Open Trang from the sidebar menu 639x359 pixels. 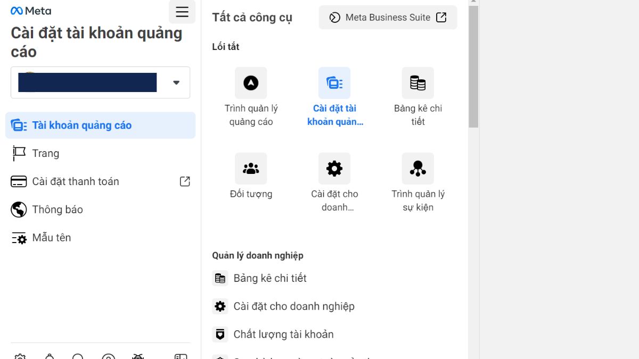[x=45, y=153]
